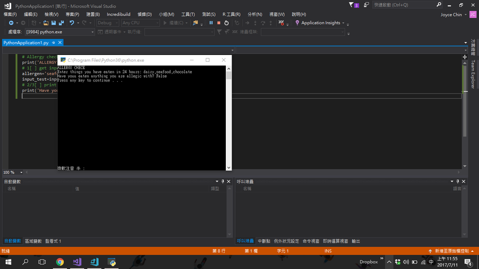Undo the last edit
479x269 pixels.
[72, 23]
